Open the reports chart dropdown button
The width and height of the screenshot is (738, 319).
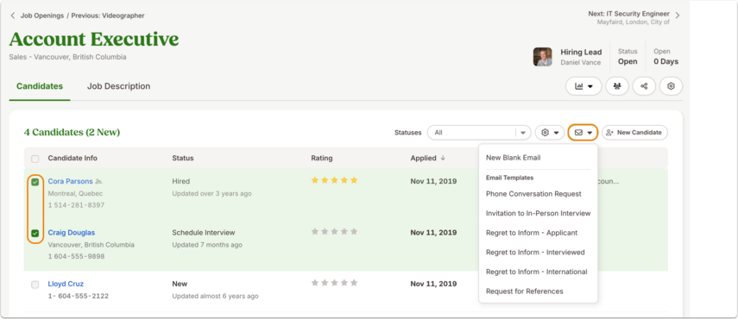(x=583, y=86)
